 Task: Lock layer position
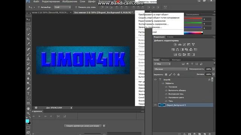(174, 75)
